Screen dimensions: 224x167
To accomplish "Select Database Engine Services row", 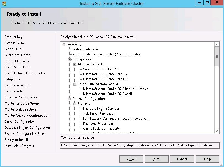I will click(x=101, y=109).
